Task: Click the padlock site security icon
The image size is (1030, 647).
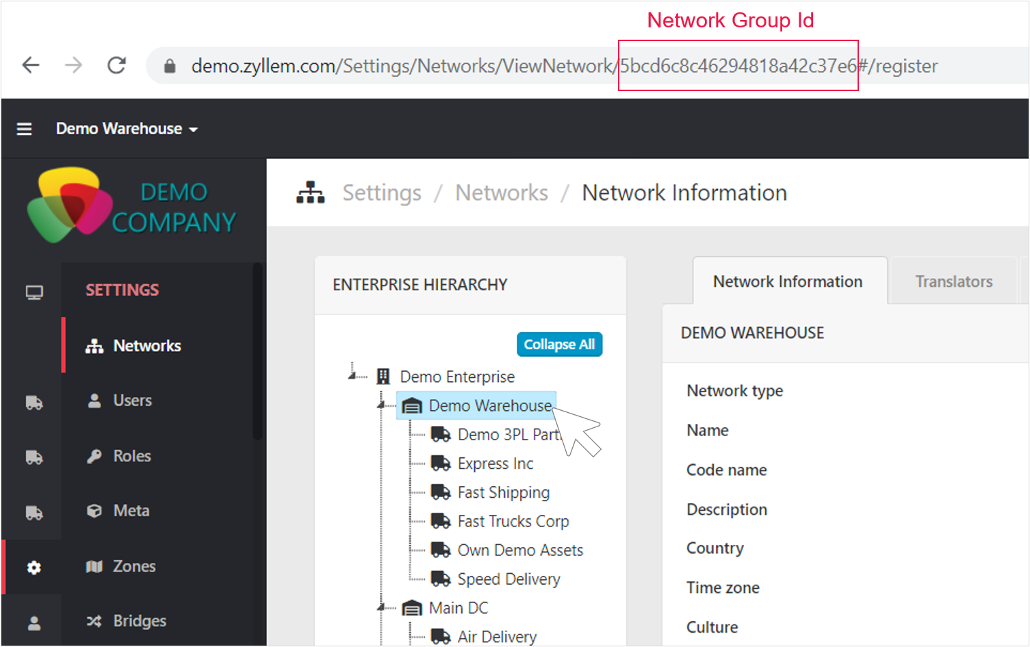Action: [x=170, y=66]
